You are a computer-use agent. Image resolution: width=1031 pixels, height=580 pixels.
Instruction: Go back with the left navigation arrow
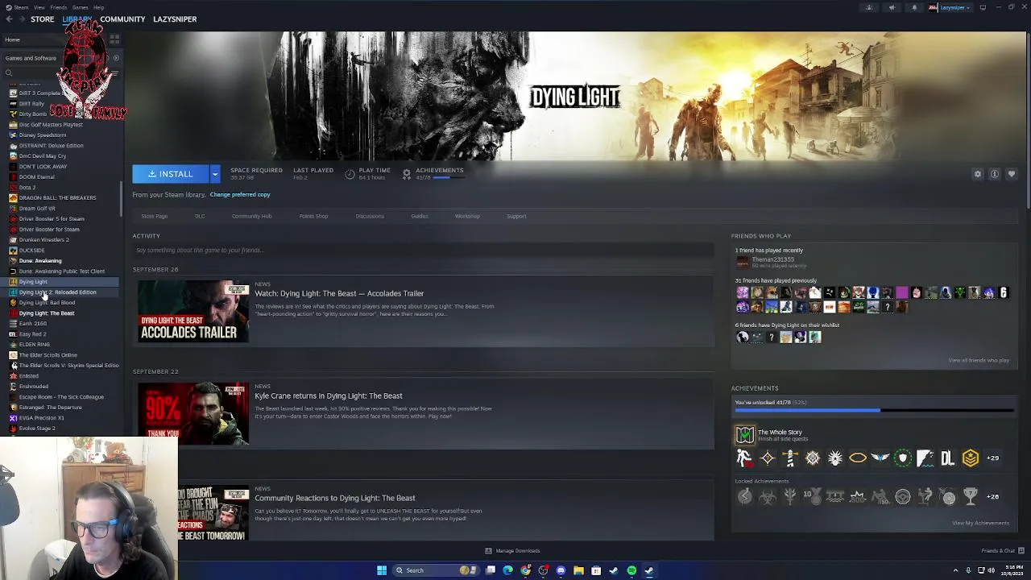pos(9,19)
